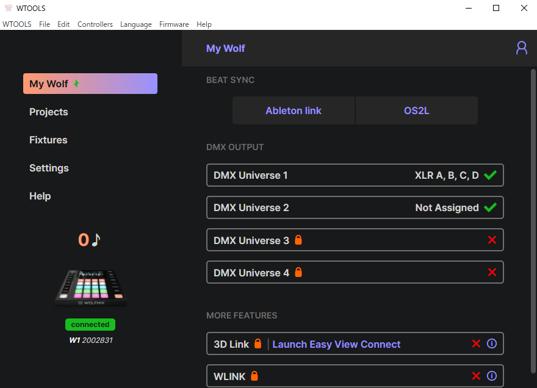Click the Wolfmix controller image
This screenshot has height=388, width=537.
[91, 288]
